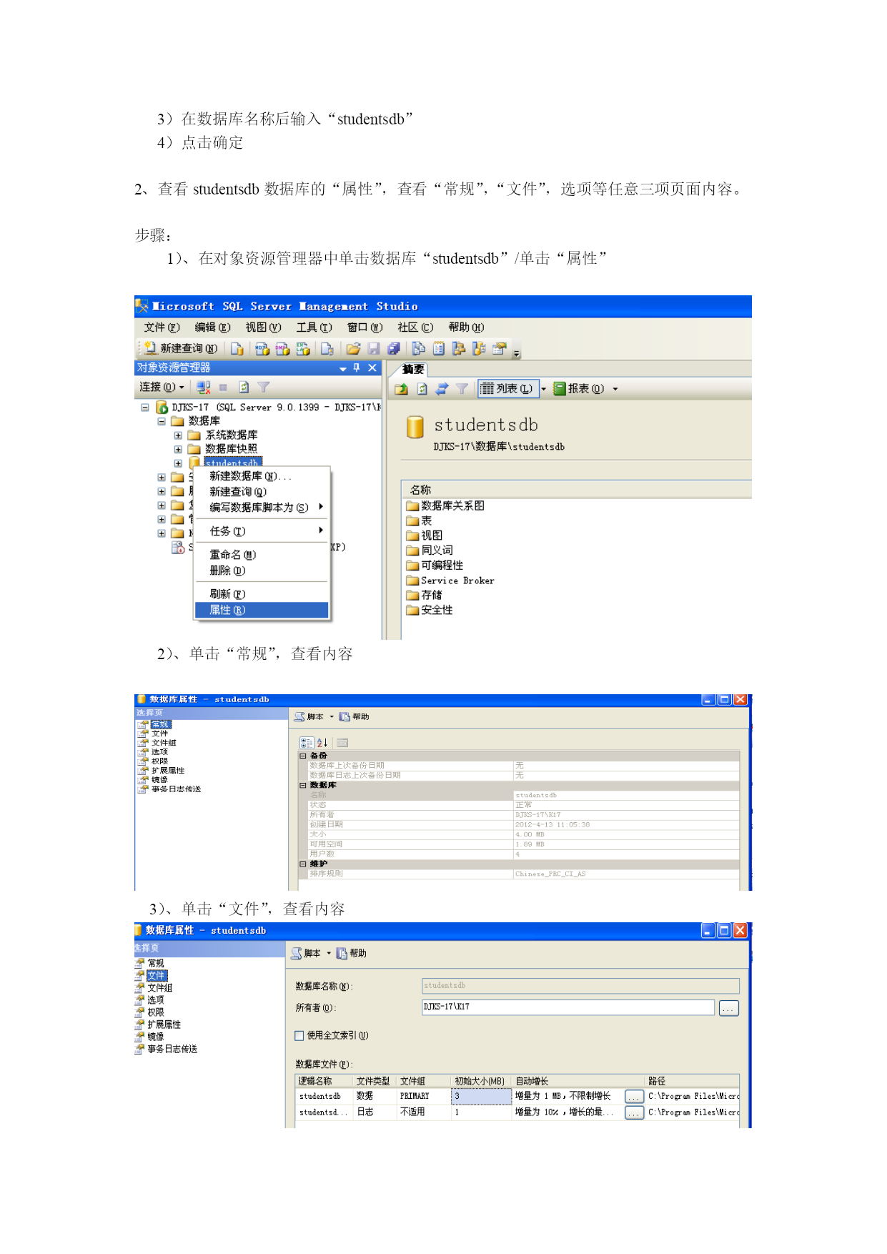The width and height of the screenshot is (887, 1254).
Task: Click the MDX query toolbar icon
Action: tap(262, 348)
